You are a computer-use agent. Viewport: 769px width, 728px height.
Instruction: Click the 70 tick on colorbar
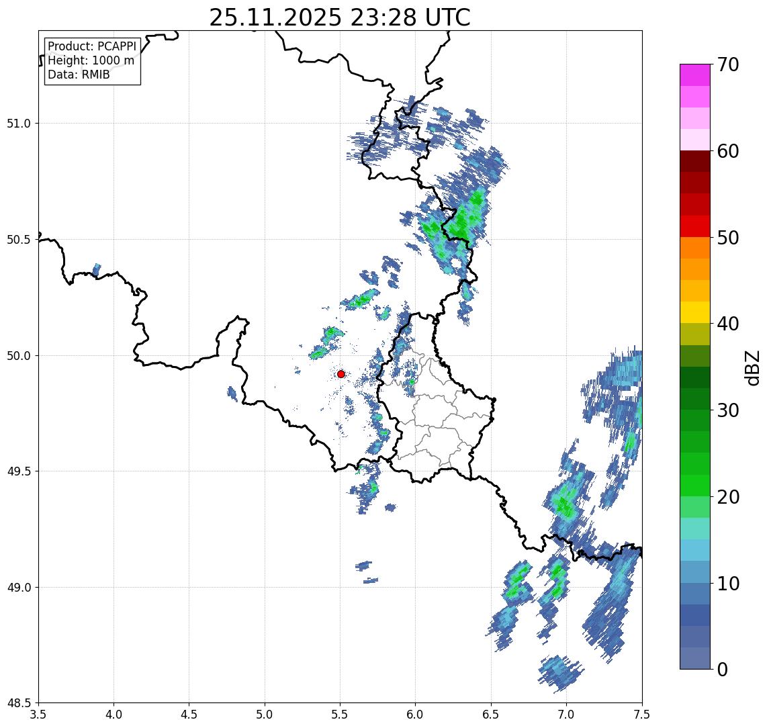tap(727, 64)
